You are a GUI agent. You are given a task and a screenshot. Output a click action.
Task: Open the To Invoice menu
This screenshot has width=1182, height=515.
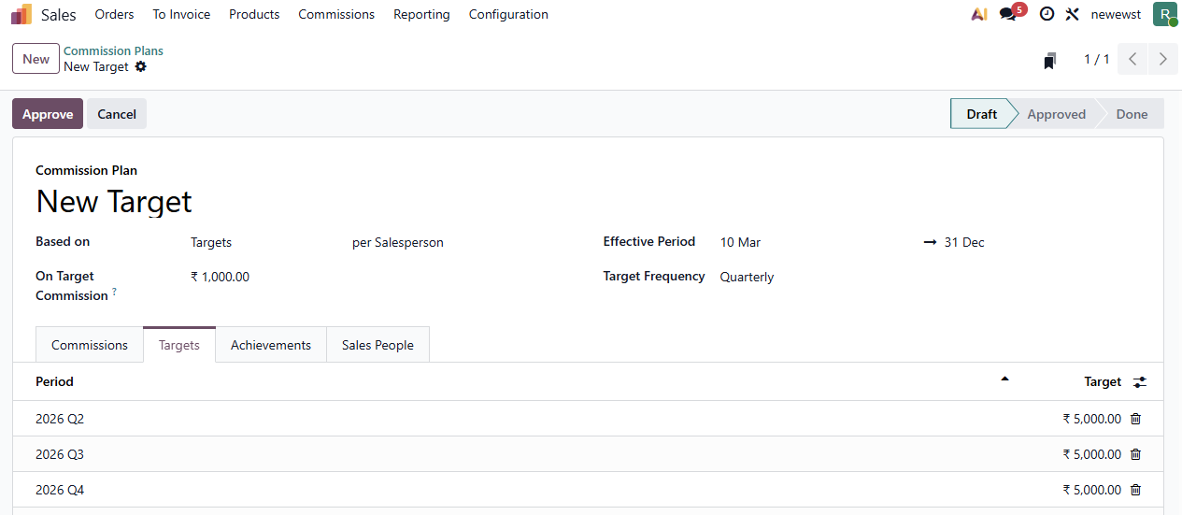coord(181,14)
